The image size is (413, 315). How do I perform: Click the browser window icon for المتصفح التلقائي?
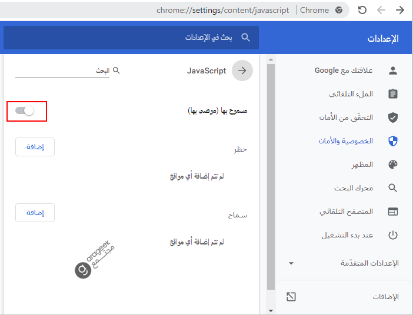pos(393,212)
